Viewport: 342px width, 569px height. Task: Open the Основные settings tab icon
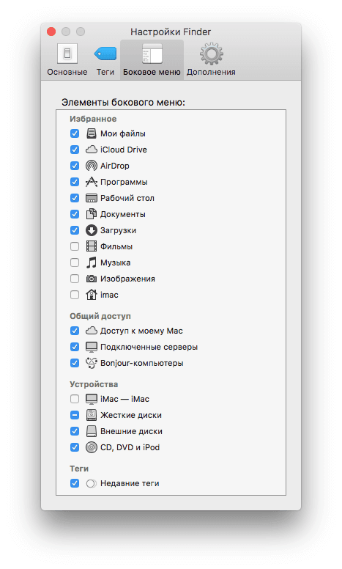coord(67,54)
